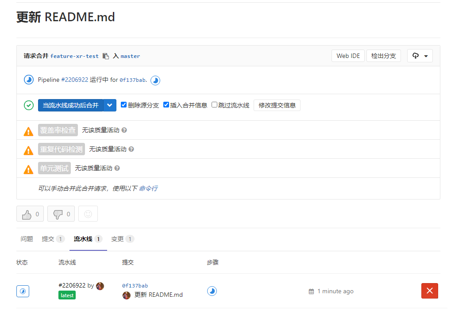The image size is (474, 322).
Task: Click running status icon left of Pipeline text
Action: point(29,80)
